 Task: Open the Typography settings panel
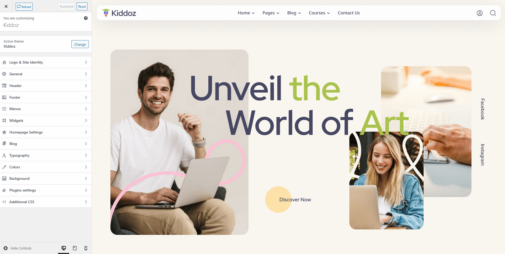tap(46, 155)
